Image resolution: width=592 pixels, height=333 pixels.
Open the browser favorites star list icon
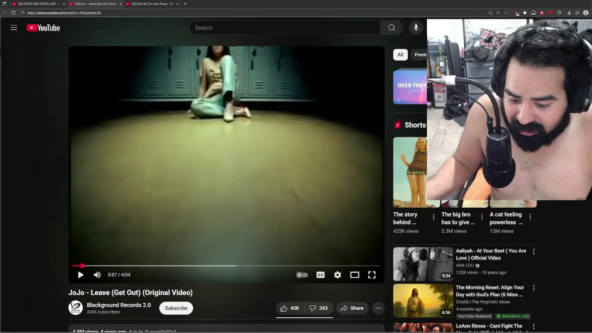pyautogui.click(x=577, y=13)
